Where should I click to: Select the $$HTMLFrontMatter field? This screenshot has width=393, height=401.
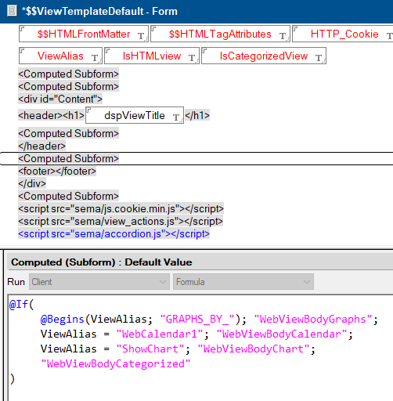[x=84, y=34]
